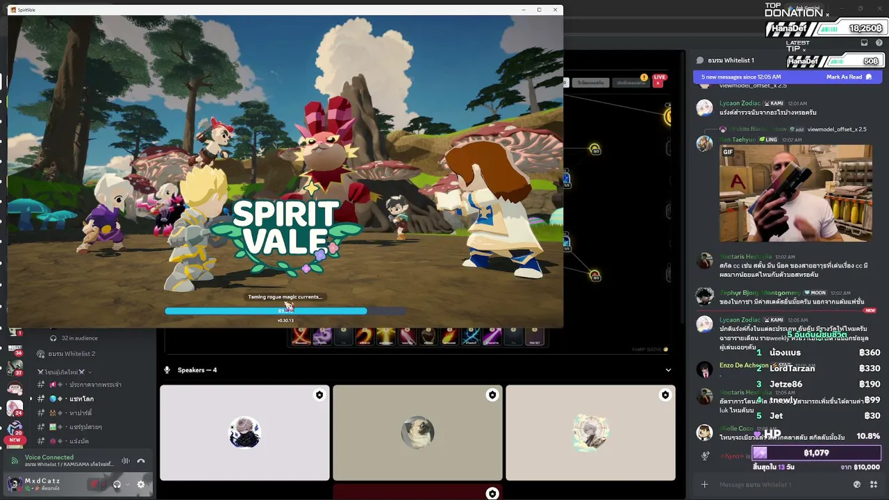
Task: Click the Voice Connected status label
Action: coord(49,457)
